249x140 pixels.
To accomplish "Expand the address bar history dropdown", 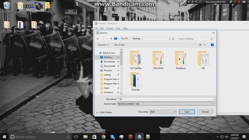I will pyautogui.click(x=169, y=39).
